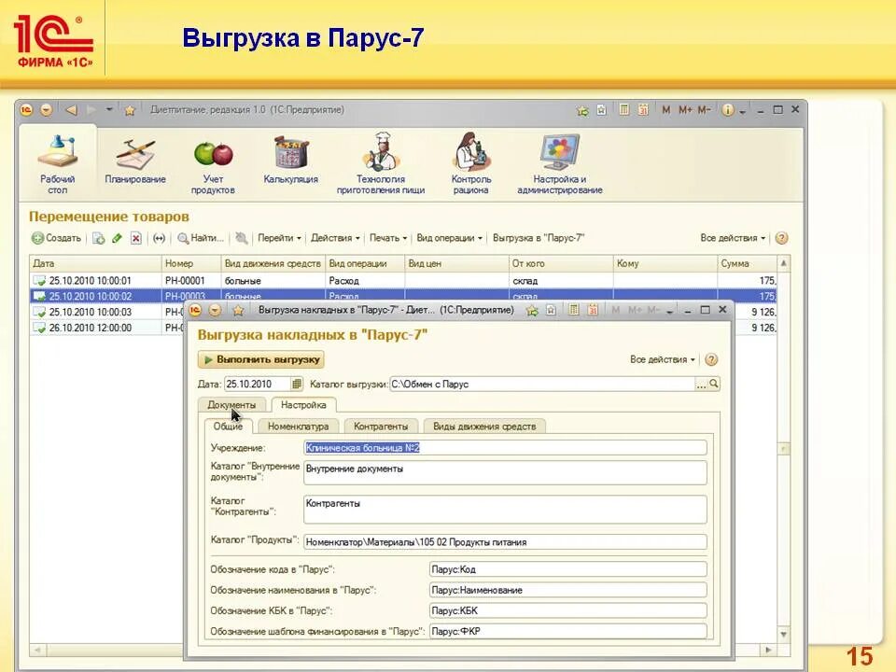Click the Выполнить выгрузку button
The width and height of the screenshot is (896, 672).
tap(261, 359)
